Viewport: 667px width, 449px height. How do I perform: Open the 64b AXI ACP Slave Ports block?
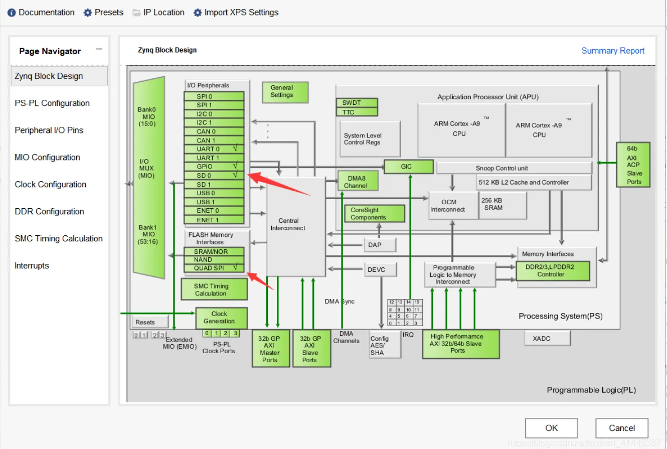click(x=633, y=165)
